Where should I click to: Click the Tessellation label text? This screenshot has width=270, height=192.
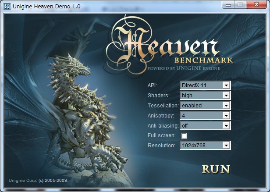(x=163, y=106)
